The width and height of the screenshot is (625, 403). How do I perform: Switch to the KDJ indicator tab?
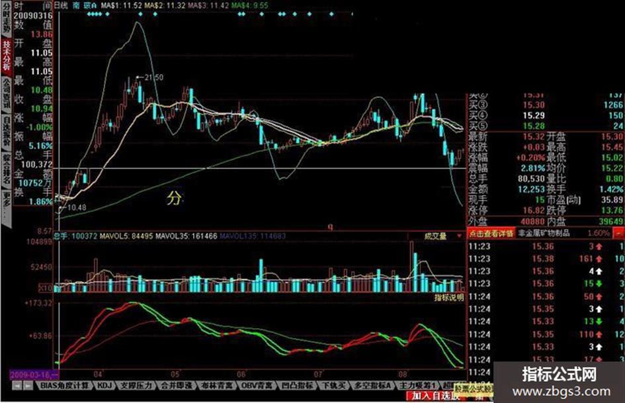click(105, 385)
